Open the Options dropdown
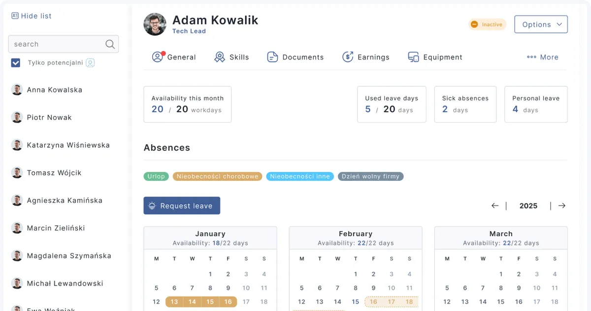This screenshot has width=591, height=311. click(x=541, y=25)
